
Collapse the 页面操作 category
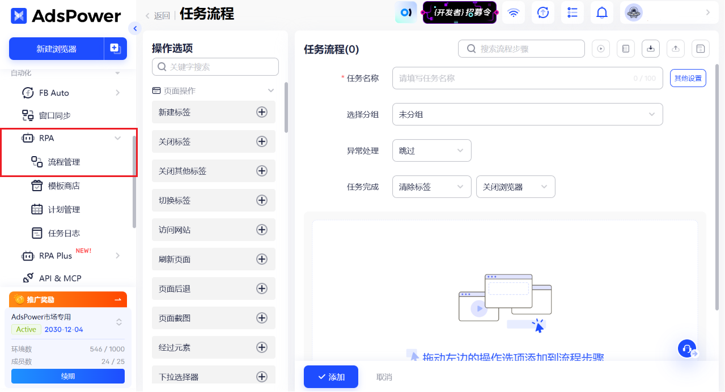(271, 91)
